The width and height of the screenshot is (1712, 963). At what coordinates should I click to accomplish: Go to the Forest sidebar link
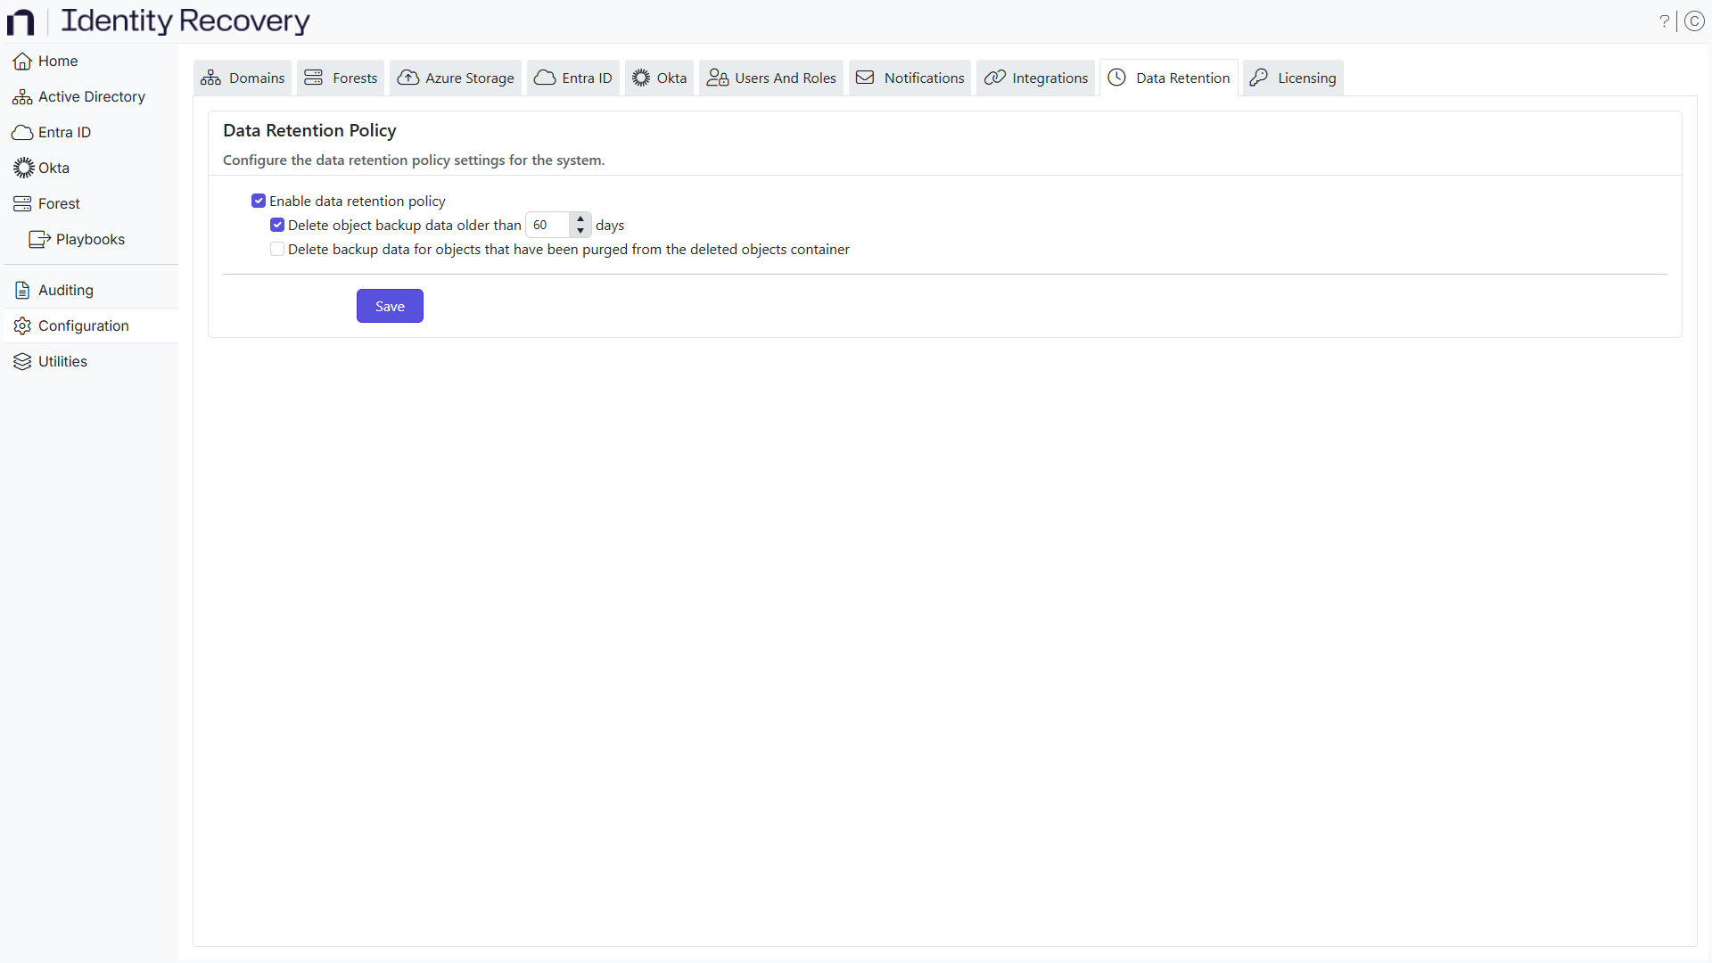click(59, 203)
